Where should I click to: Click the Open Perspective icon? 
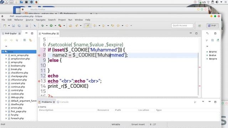click(x=199, y=26)
